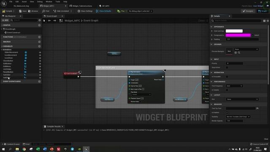270x152 pixels.
Task: Navigate forward in graph history
Action: pyautogui.click(x=54, y=21)
